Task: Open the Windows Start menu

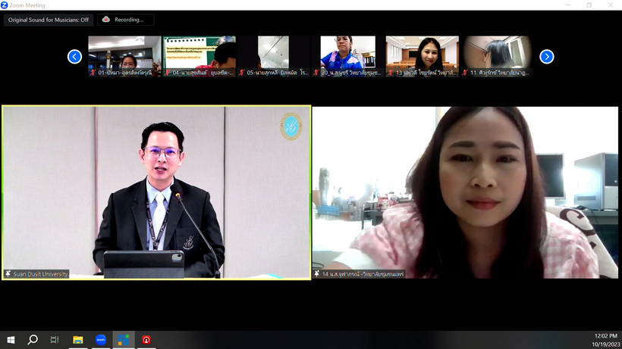Action: click(11, 340)
